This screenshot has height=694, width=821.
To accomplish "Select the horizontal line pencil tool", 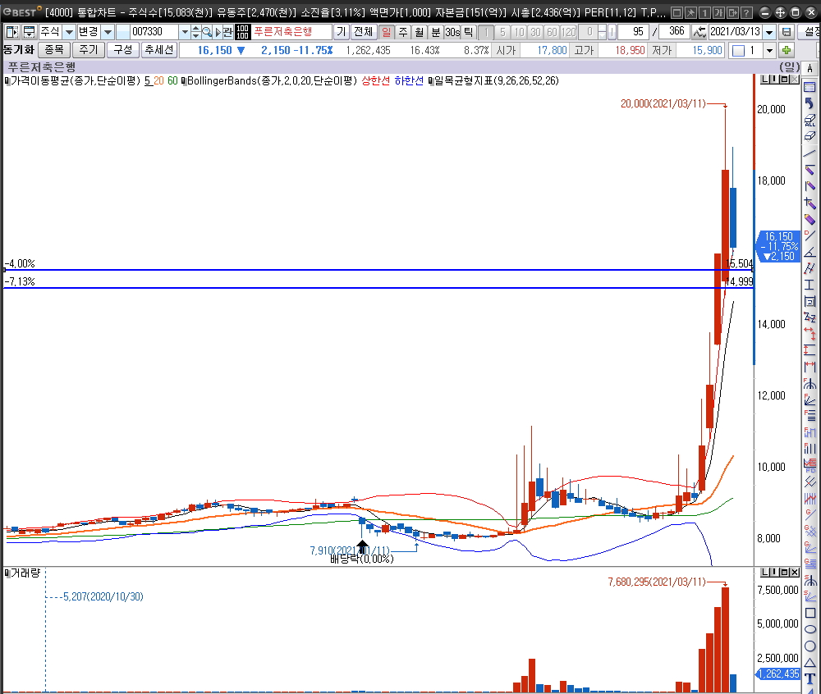I will [x=810, y=170].
